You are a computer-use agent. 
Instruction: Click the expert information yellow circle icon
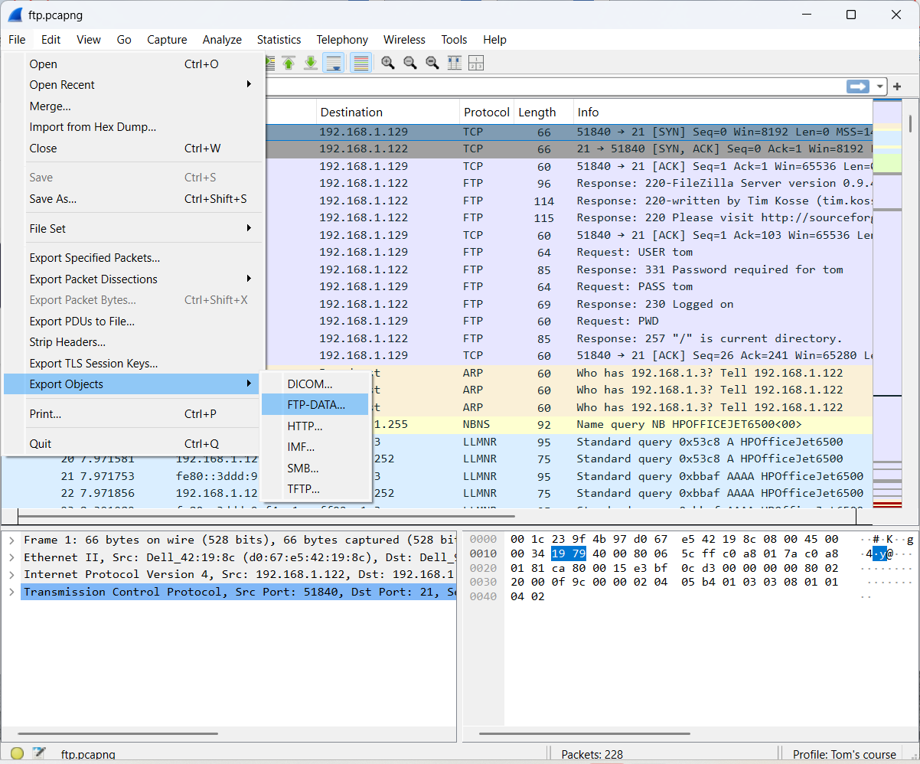coord(17,754)
